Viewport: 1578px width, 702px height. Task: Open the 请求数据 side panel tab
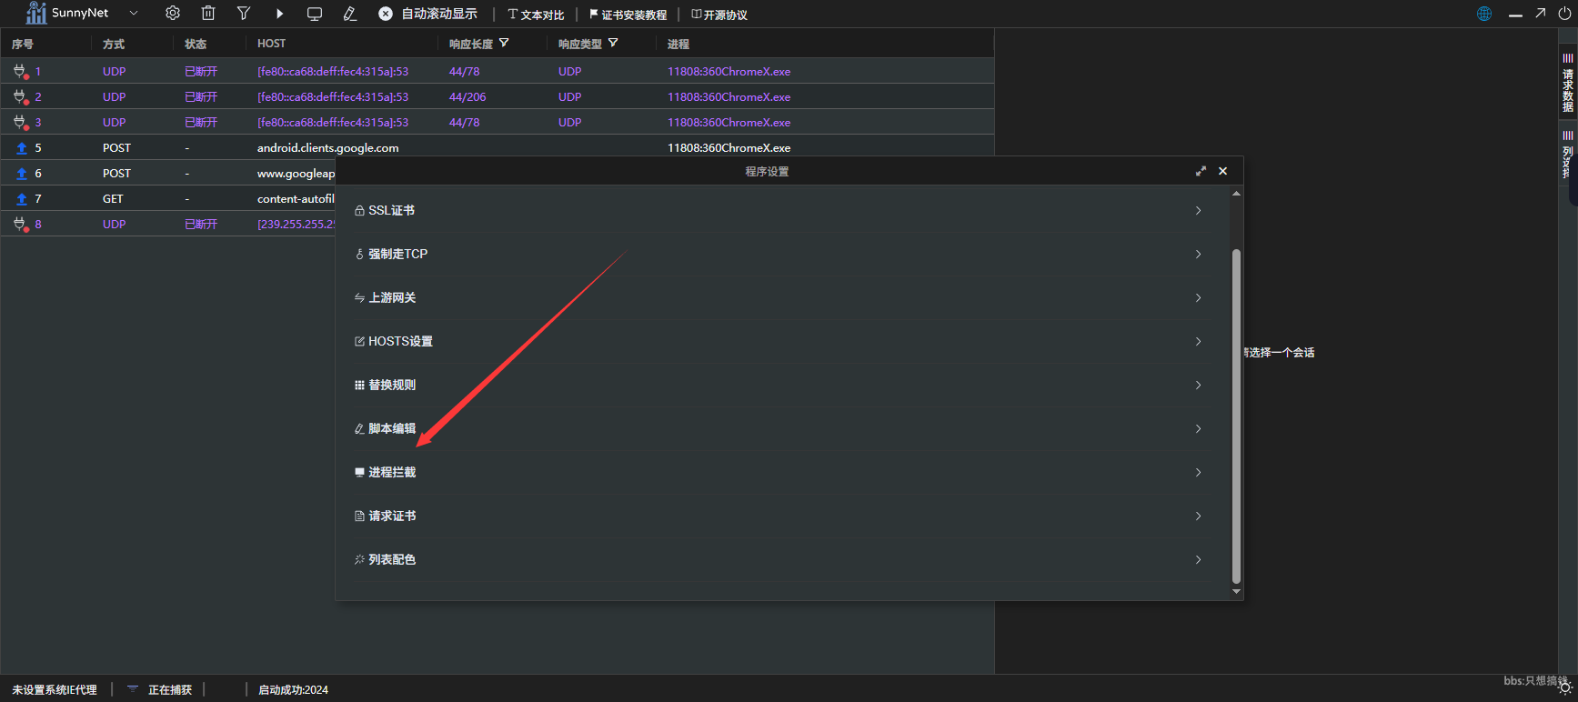point(1567,85)
